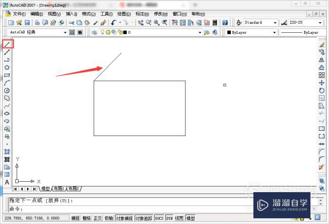Viewport: 329px width, 224px height.
Task: Select the Arc tool
Action: point(7,83)
